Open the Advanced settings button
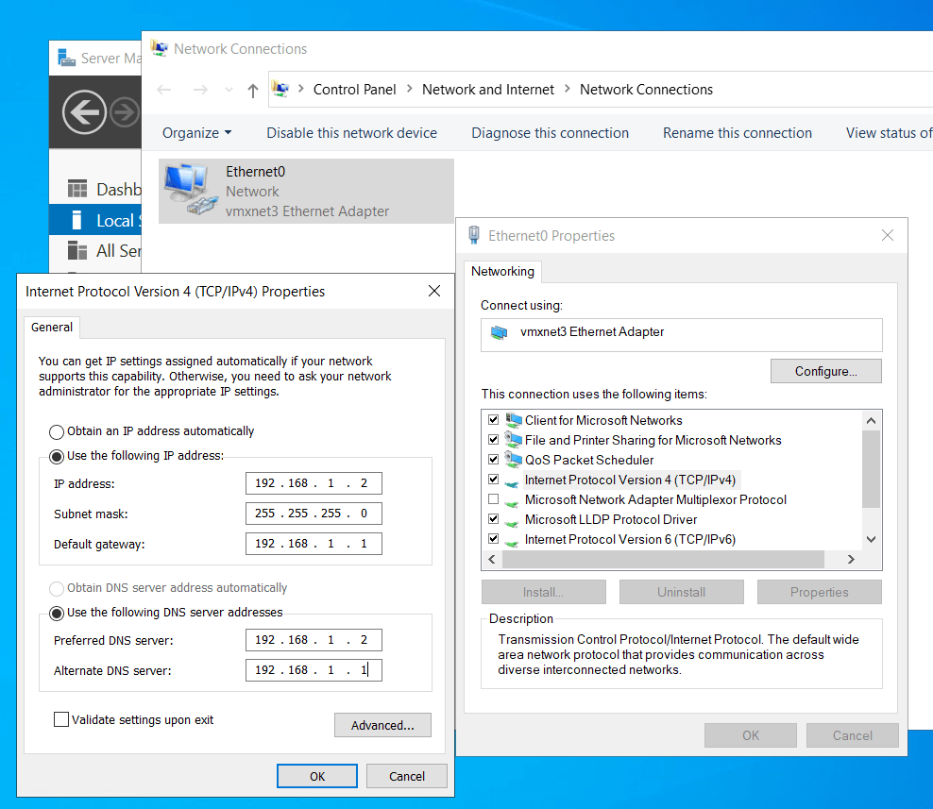 coord(382,725)
